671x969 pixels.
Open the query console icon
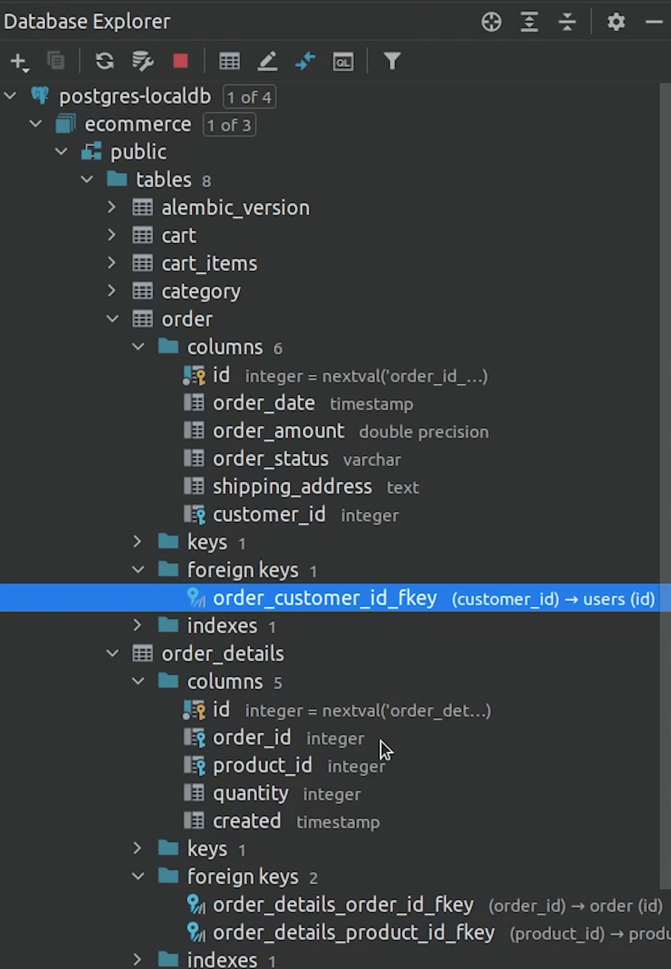point(343,61)
